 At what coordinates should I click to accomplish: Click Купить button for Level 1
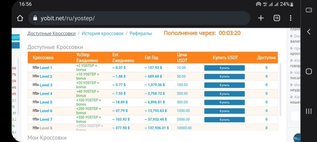224,68
